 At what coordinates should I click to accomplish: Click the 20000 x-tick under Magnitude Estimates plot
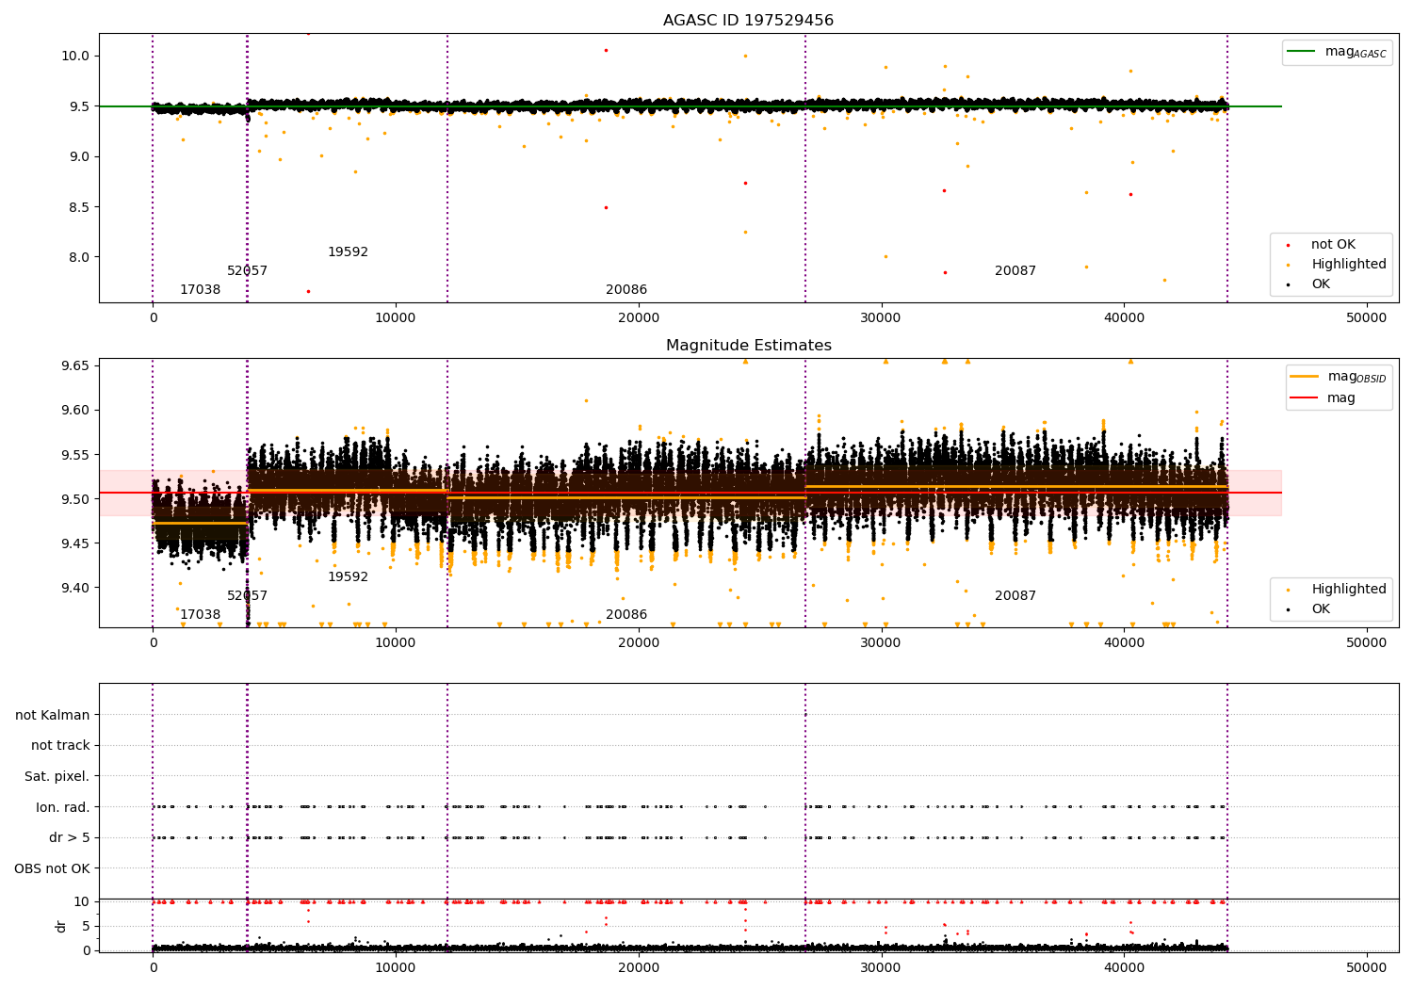tap(639, 643)
